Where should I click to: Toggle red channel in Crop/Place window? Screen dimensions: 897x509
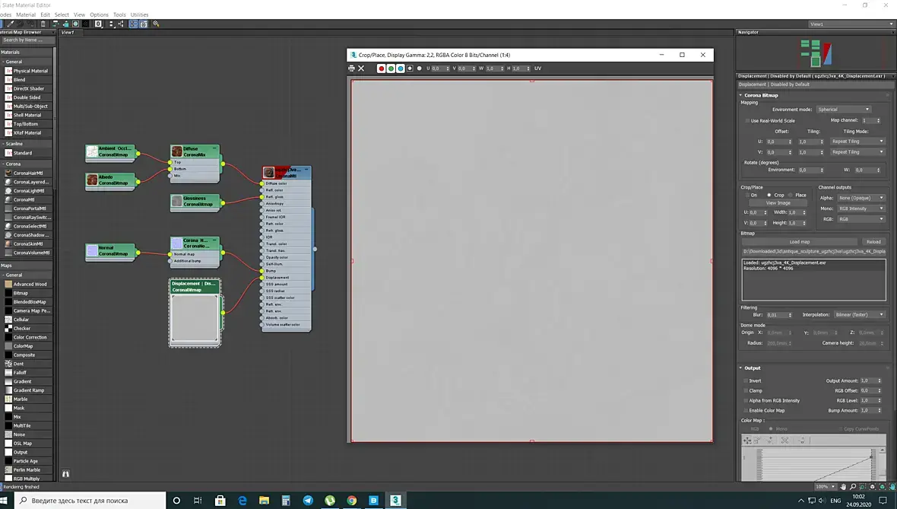coord(381,68)
